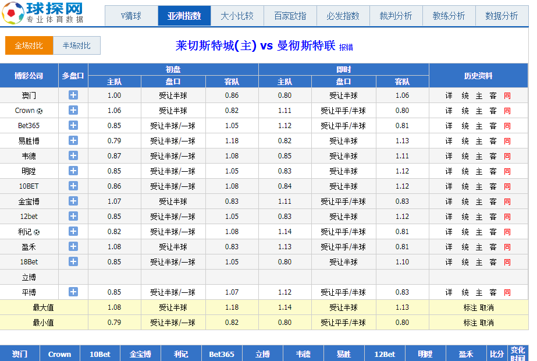Click the Crown bottom table header
The image size is (537, 361).
tap(59, 354)
